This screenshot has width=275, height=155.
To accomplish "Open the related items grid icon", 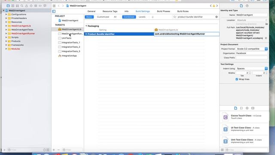I will (54, 6).
